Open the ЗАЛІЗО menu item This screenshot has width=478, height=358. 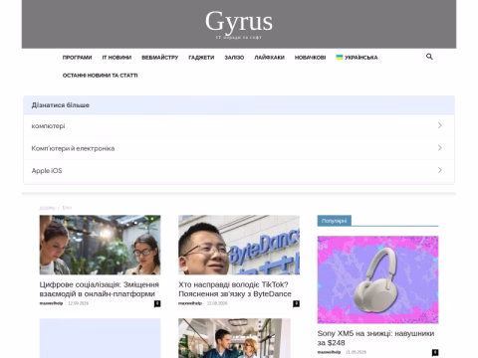point(234,58)
